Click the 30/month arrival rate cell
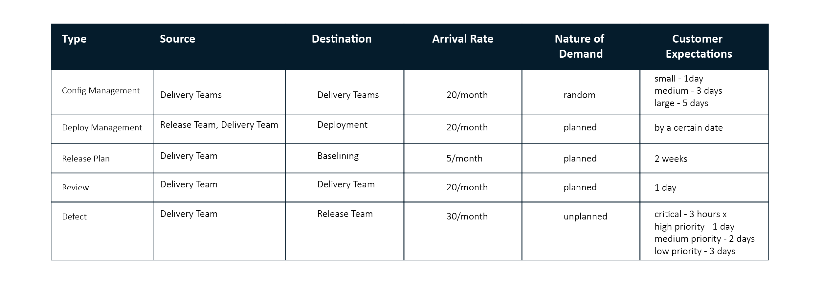This screenshot has width=821, height=284. click(467, 217)
